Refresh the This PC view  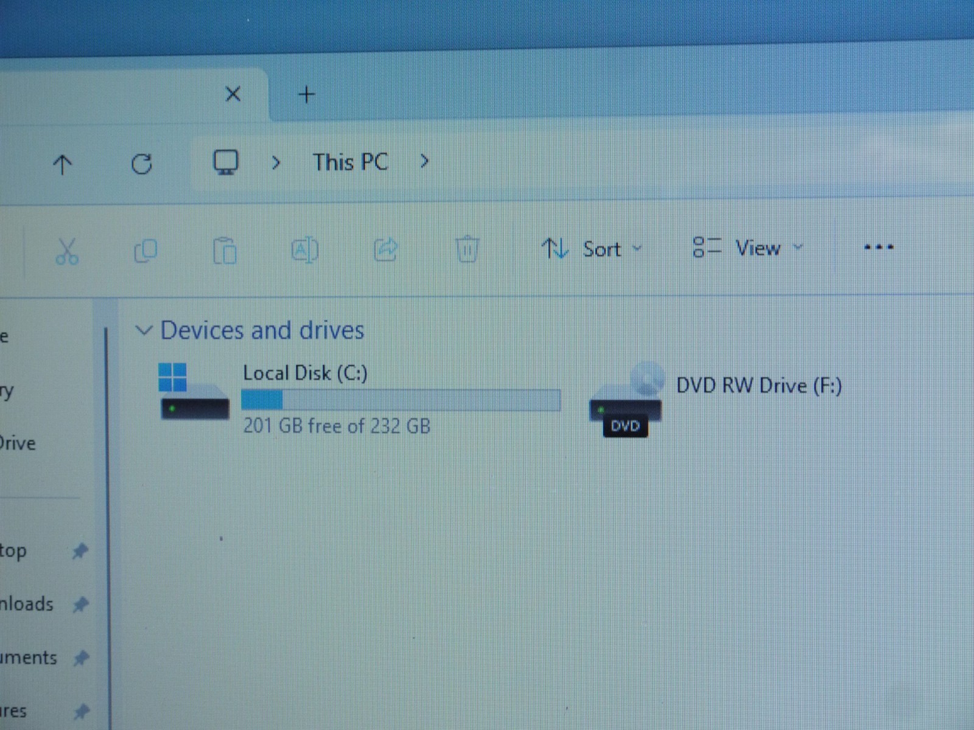point(142,164)
